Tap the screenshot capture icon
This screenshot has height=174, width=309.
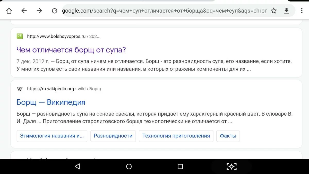coord(231,167)
